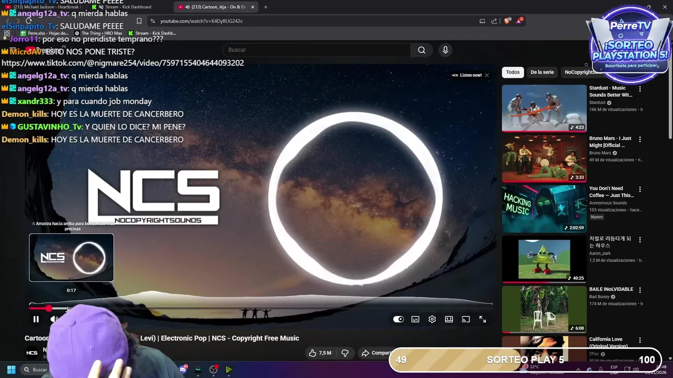Select the De la serie chip
This screenshot has width=673, height=378.
542,72
